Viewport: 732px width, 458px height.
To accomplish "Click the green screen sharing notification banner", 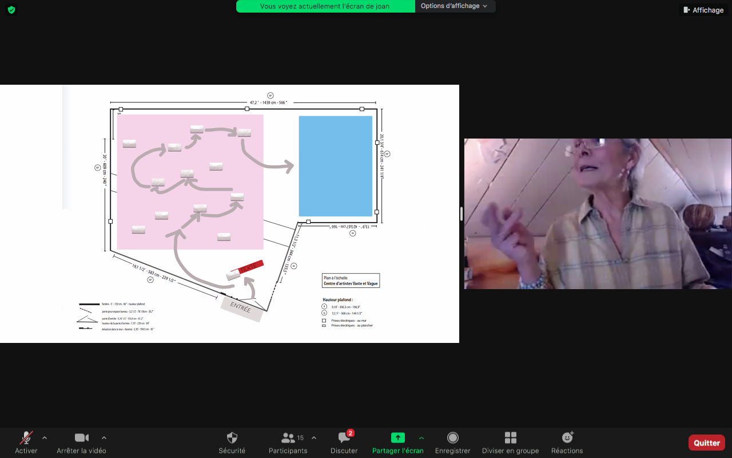I will click(325, 6).
